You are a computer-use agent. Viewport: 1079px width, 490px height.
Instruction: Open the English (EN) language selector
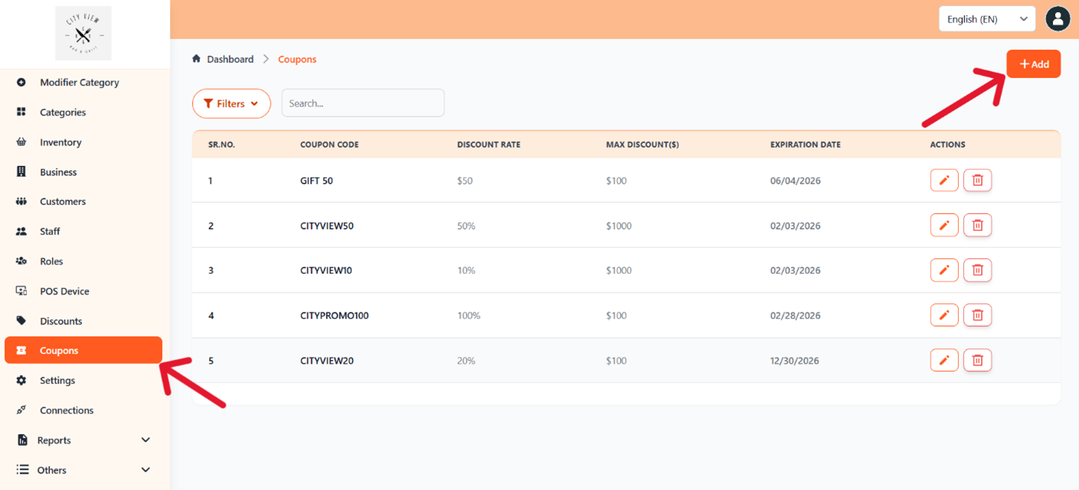point(986,19)
